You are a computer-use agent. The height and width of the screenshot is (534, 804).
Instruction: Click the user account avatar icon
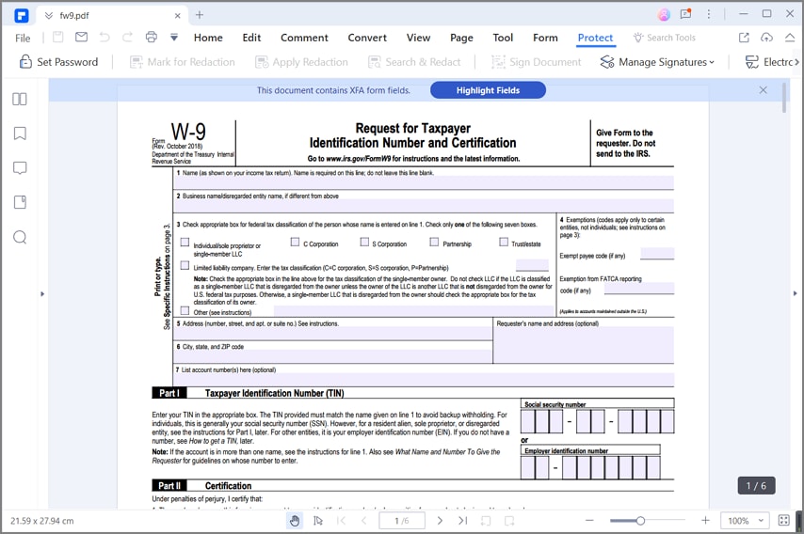pos(664,14)
